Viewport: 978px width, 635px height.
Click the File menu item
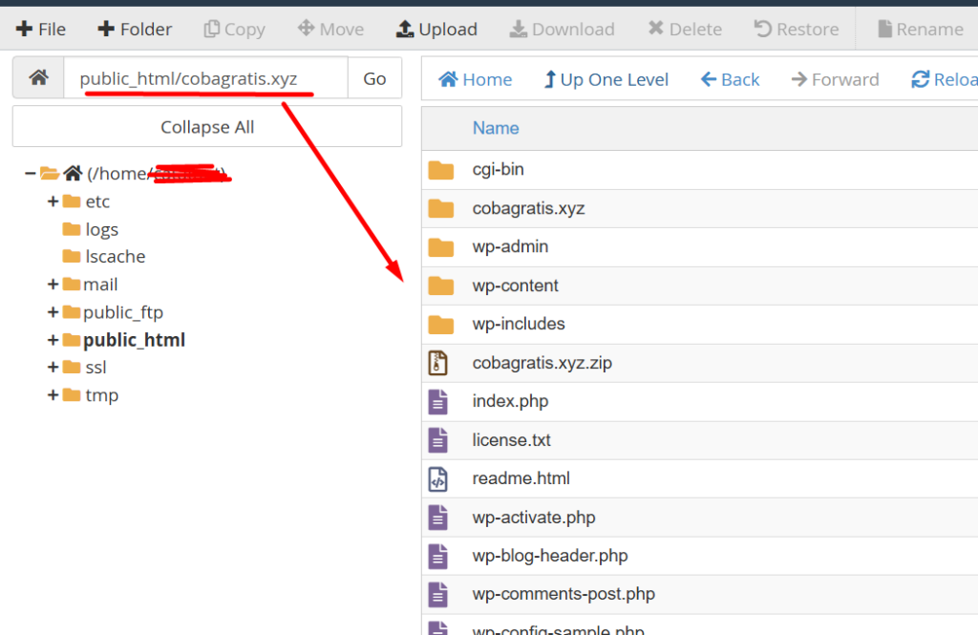coord(39,29)
